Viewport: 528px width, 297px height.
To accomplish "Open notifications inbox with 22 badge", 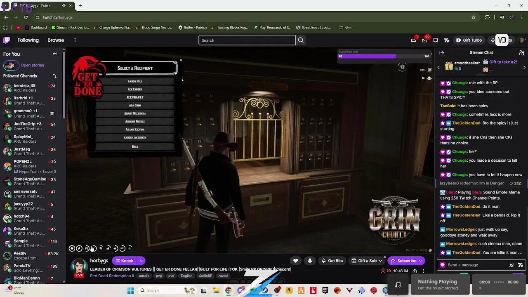I will tap(424, 40).
